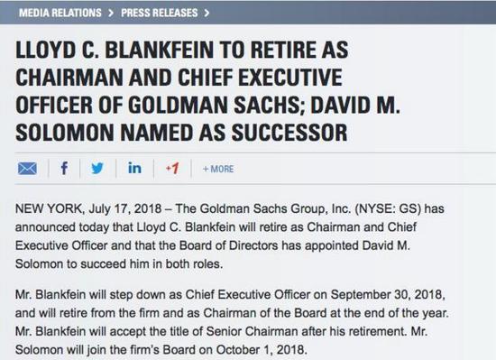Open the Media Relations breadcrumb
This screenshot has height=360, width=496.
[x=60, y=13]
